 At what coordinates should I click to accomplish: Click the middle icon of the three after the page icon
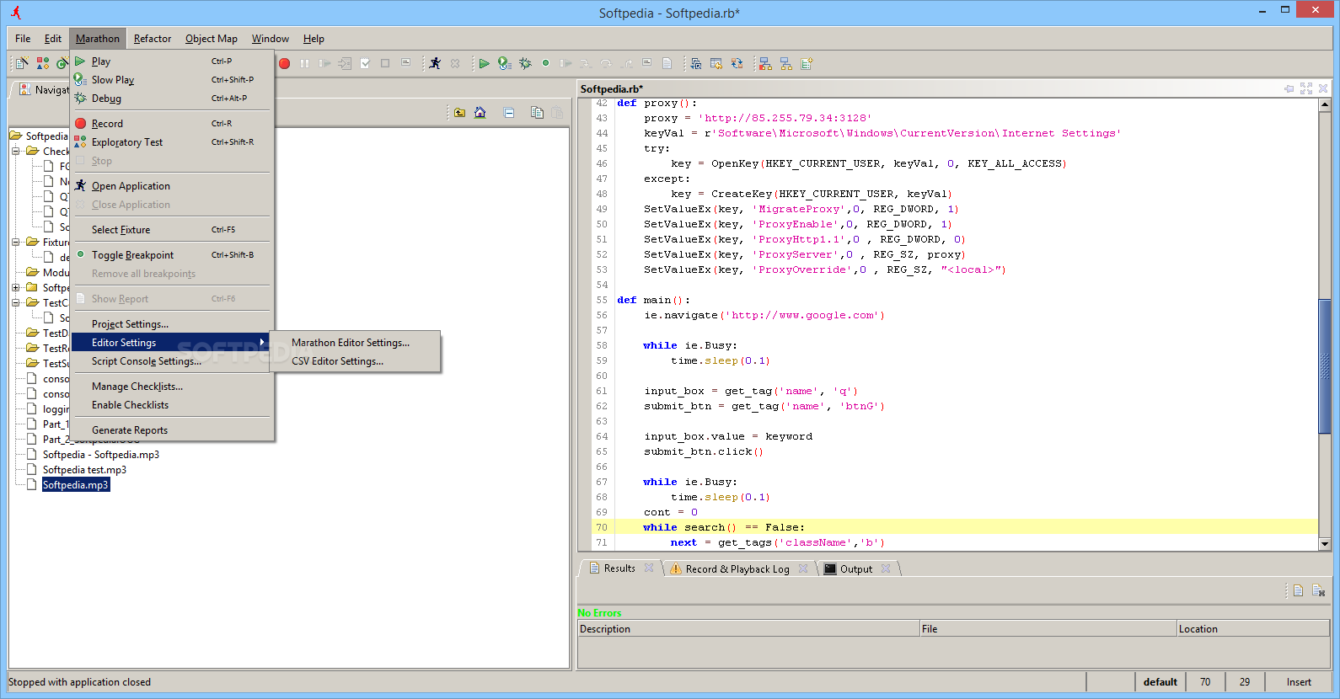(716, 63)
